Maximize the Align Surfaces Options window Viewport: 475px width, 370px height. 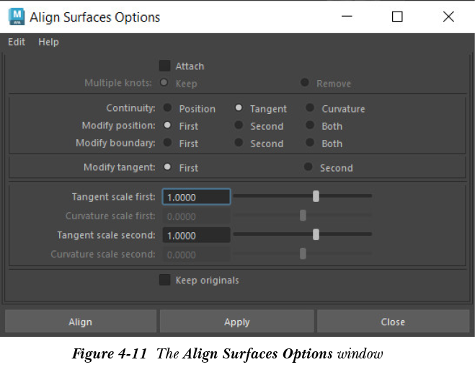click(397, 17)
